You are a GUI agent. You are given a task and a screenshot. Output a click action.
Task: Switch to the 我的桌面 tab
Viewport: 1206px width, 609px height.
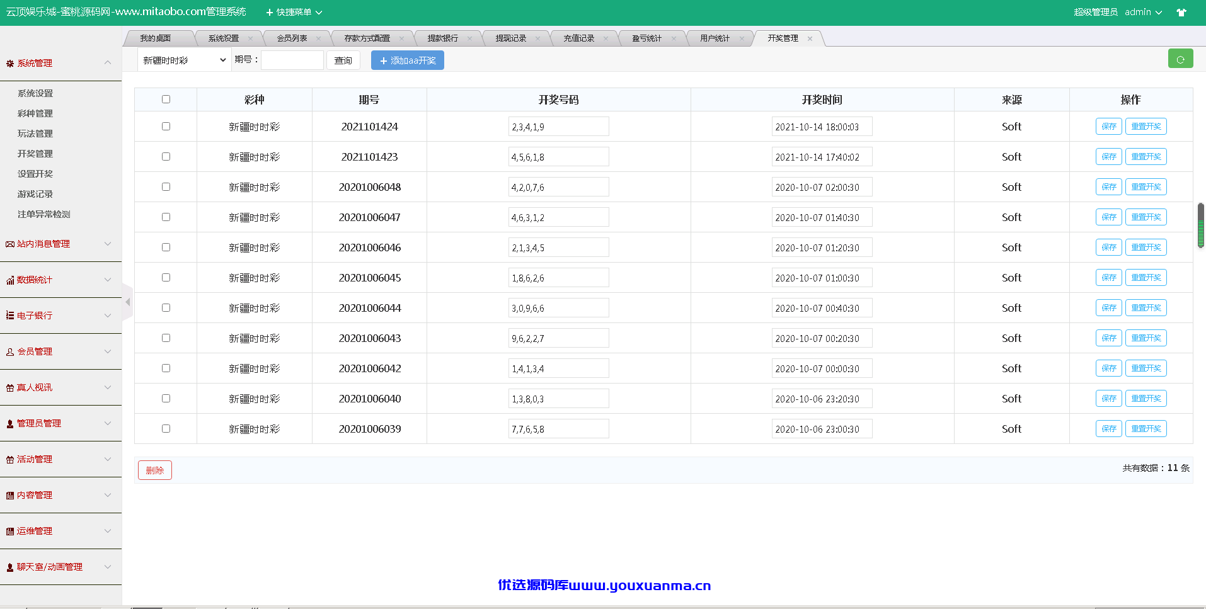tap(156, 38)
